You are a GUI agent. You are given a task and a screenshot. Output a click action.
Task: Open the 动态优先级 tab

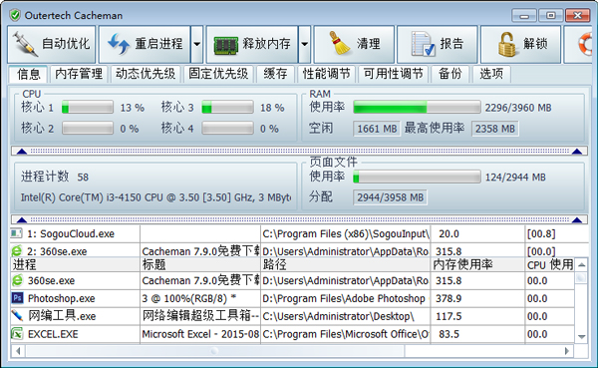click(146, 73)
